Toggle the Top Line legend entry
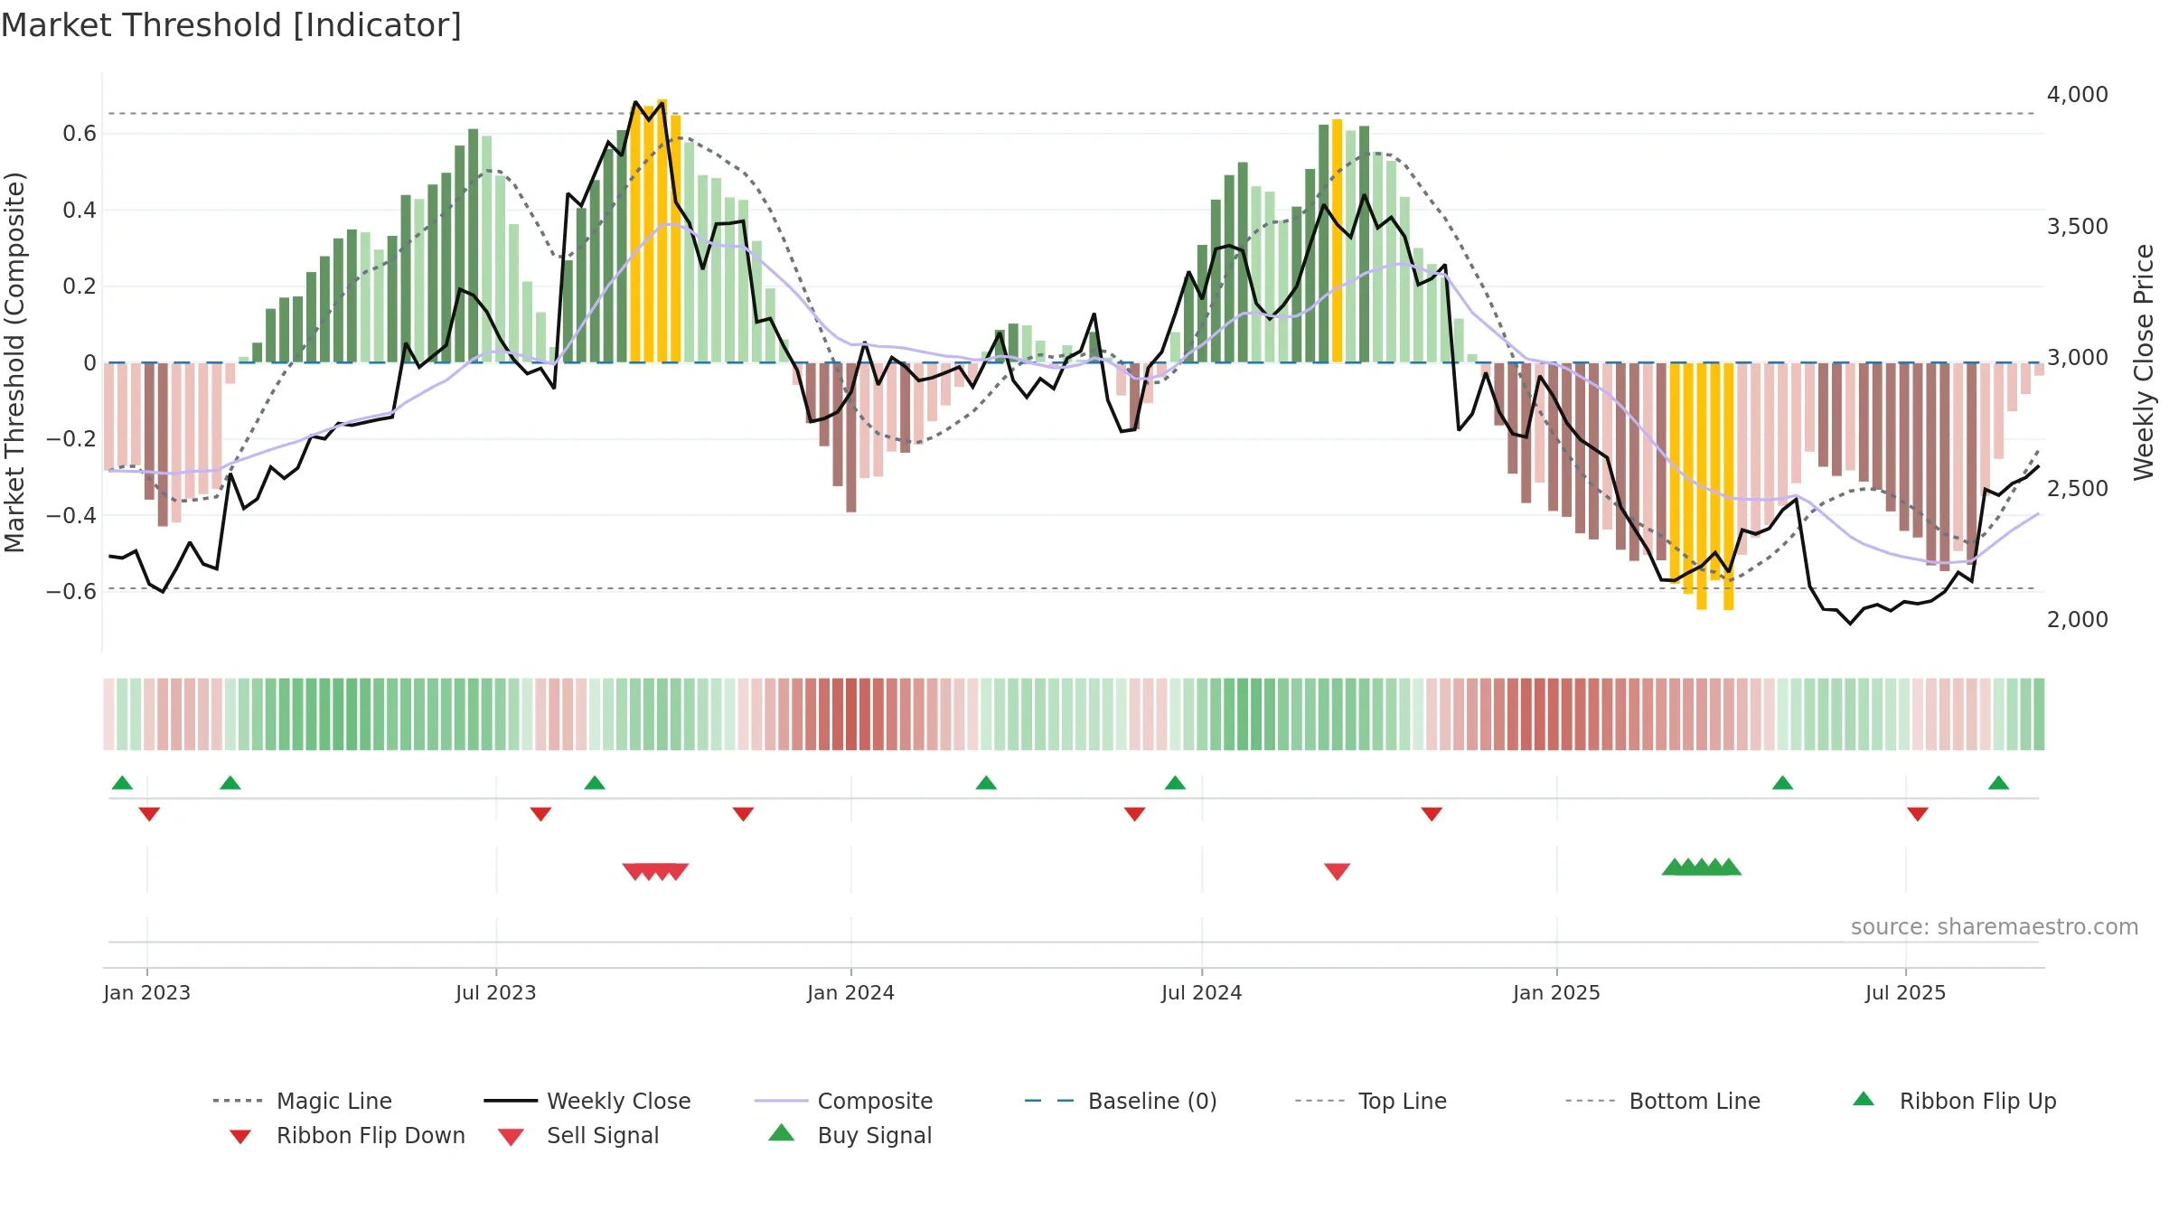Screen dimensions: 2169x1220 (x=1371, y=1101)
